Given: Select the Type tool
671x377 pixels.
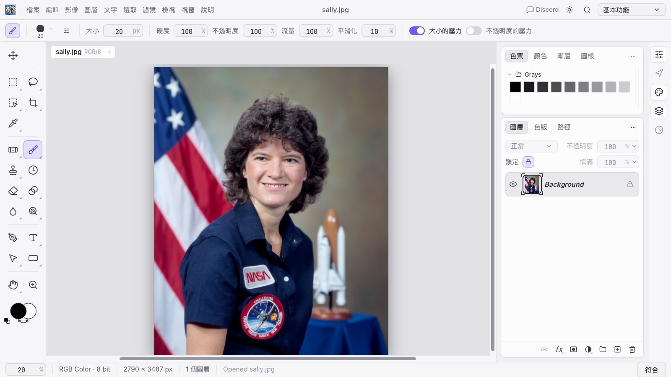Looking at the screenshot, I should [x=33, y=238].
